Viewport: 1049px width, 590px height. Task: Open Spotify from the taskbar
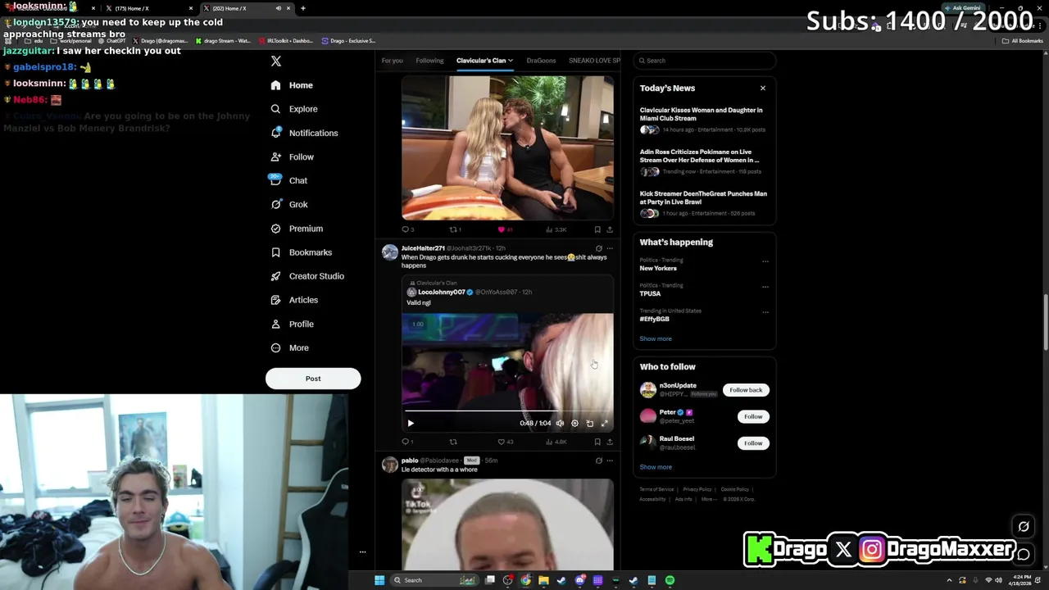click(x=670, y=580)
